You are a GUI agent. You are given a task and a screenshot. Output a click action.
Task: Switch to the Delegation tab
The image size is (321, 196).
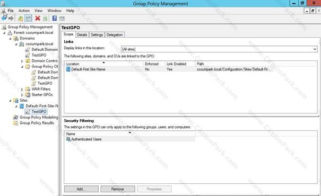(x=115, y=35)
